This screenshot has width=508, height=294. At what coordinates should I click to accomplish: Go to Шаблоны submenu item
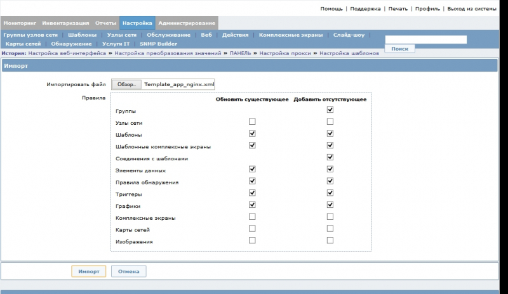pyautogui.click(x=83, y=35)
